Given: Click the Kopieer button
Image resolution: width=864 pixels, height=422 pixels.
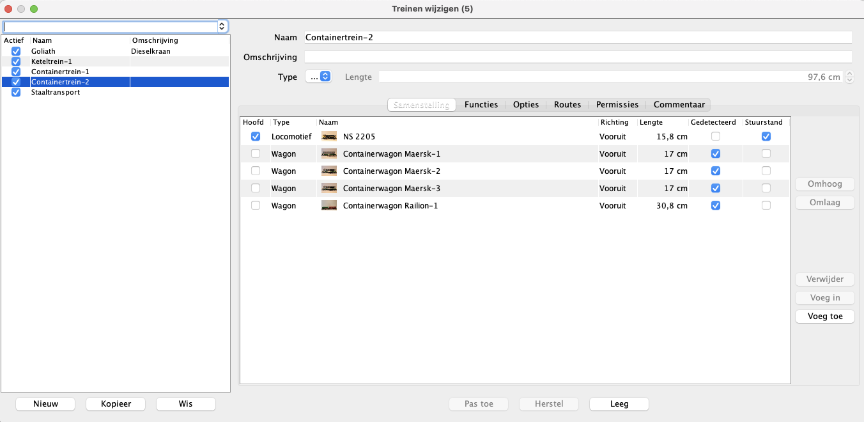Looking at the screenshot, I should click(x=116, y=404).
